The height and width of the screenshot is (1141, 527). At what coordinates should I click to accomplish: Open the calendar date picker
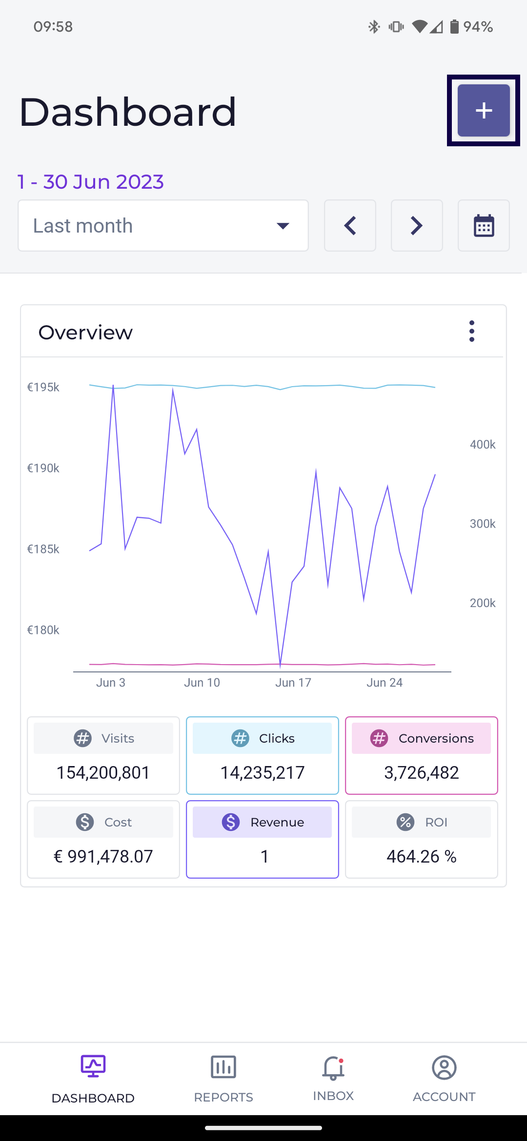483,226
